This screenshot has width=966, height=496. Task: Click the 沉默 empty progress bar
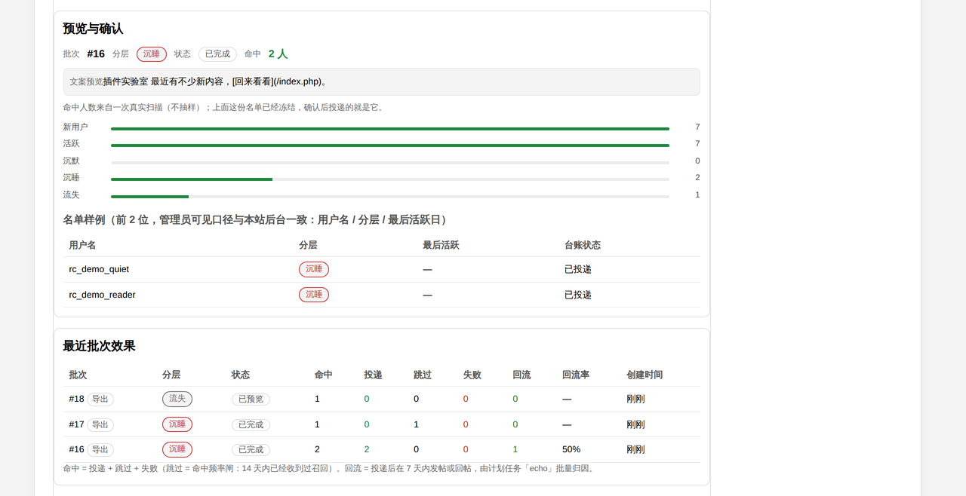(x=390, y=163)
